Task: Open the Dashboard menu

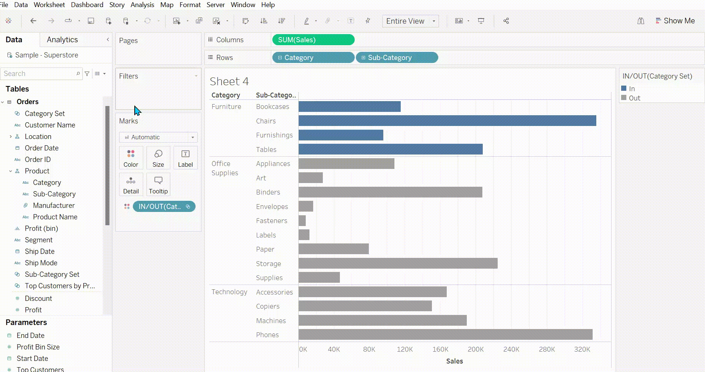Action: (x=87, y=5)
